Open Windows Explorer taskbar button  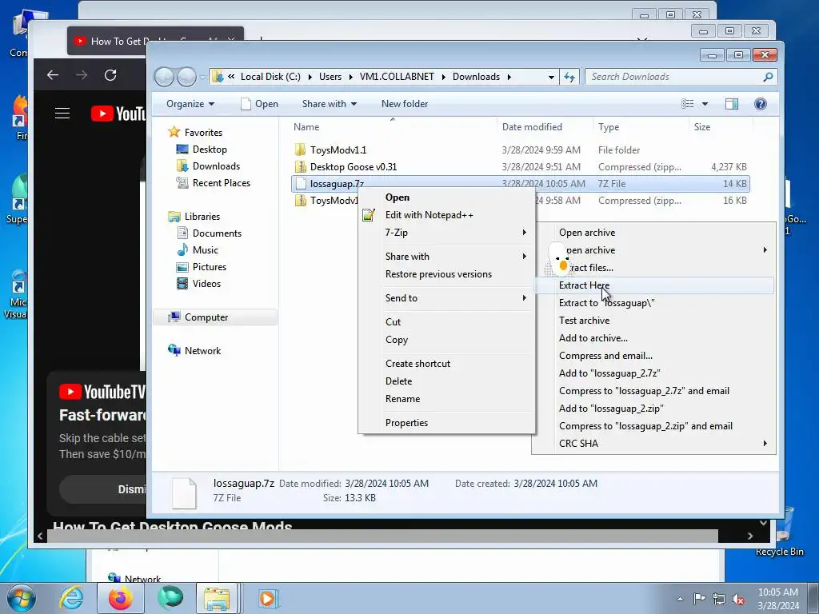[x=217, y=598]
